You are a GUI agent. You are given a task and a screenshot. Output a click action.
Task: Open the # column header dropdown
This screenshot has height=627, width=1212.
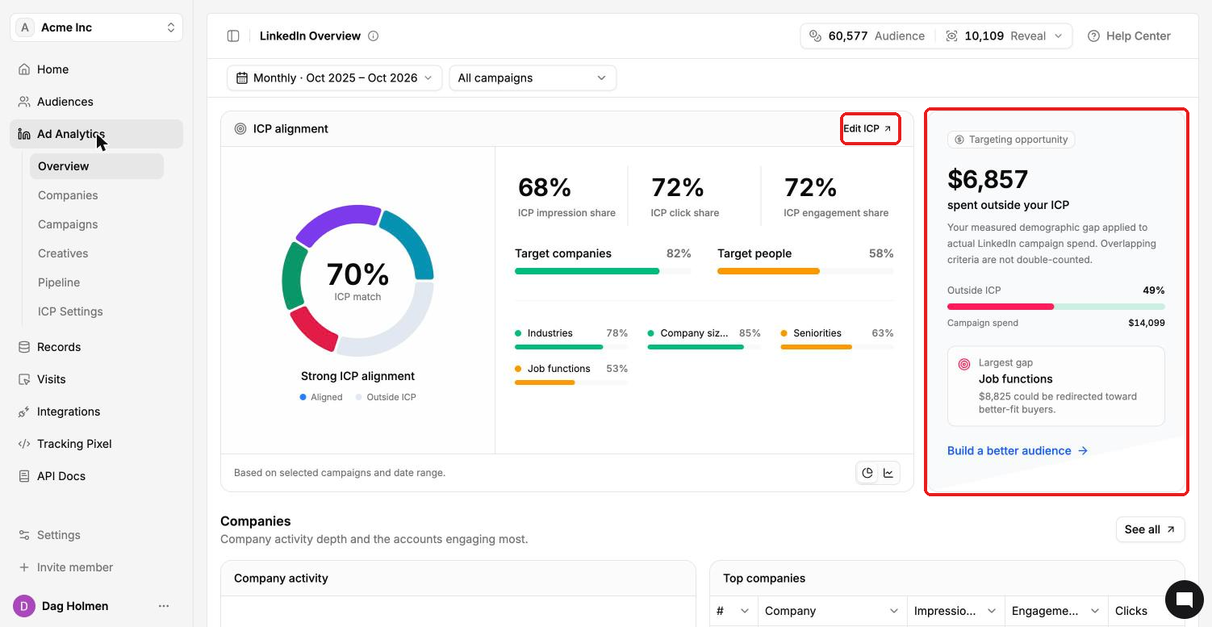coord(744,611)
